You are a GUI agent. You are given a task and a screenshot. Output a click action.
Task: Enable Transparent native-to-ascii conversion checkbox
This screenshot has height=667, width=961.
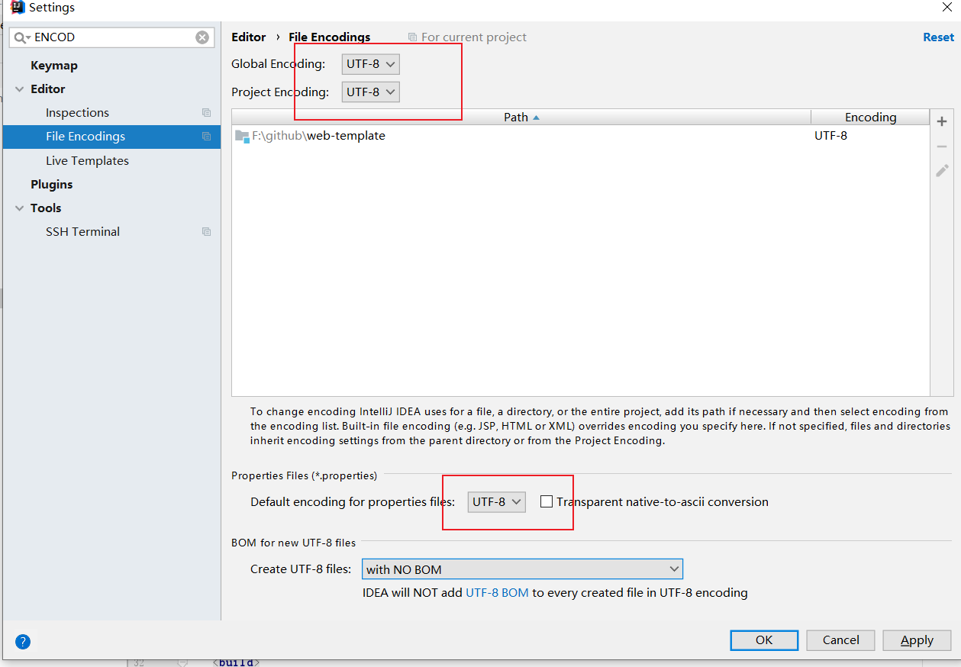click(547, 501)
